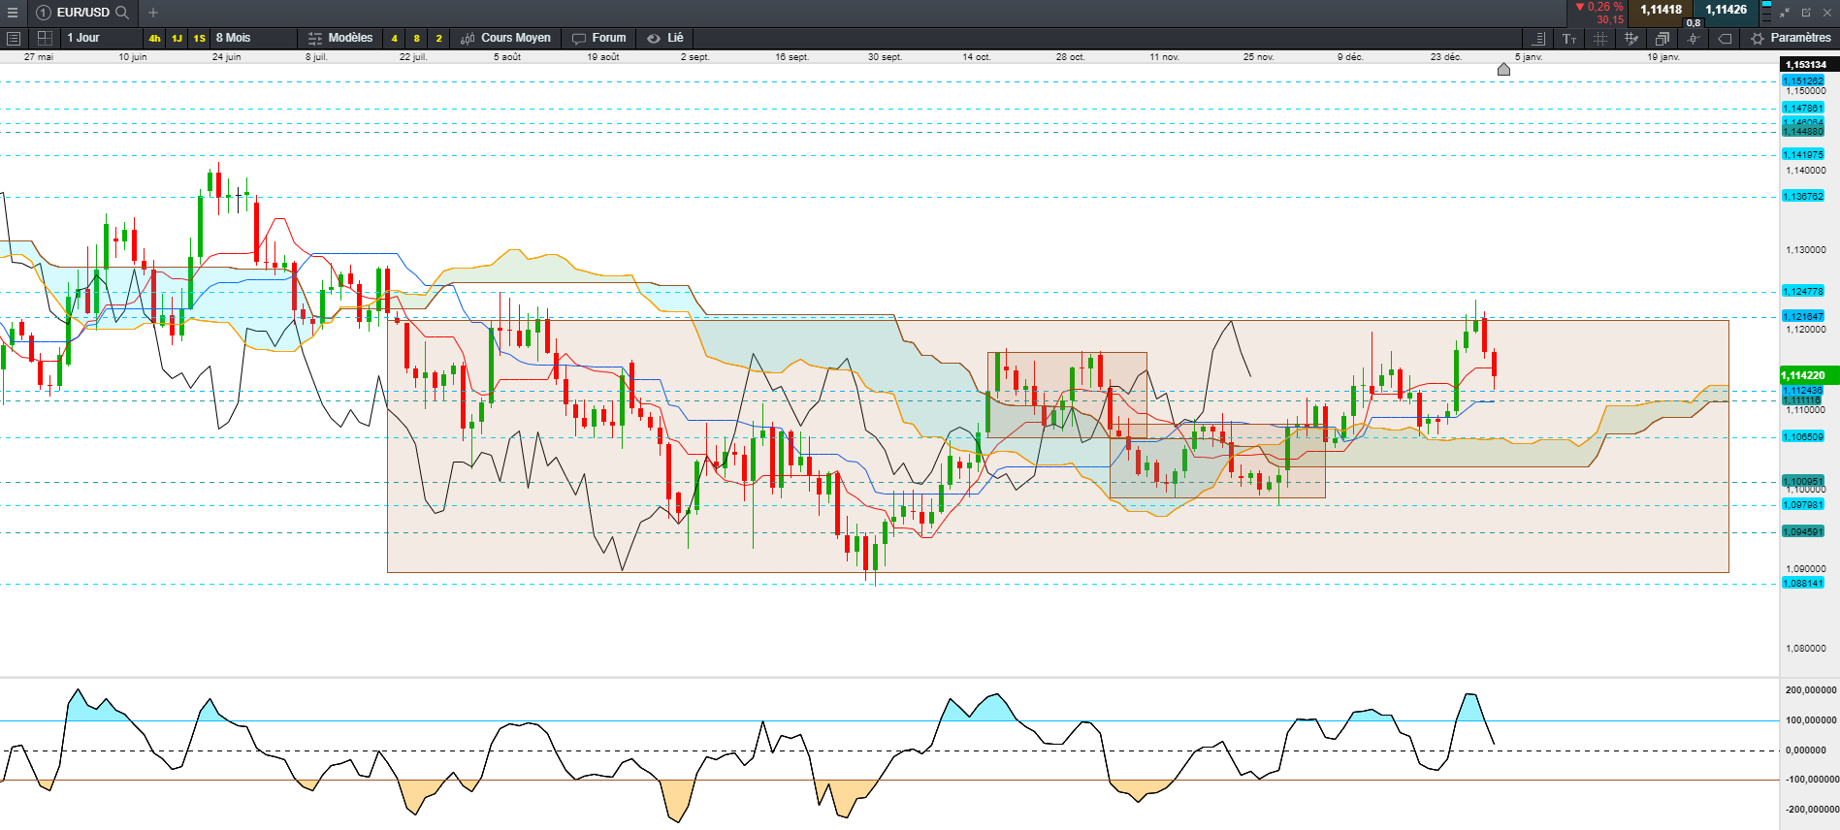Viewport: 1840px width, 830px height.
Task: Switch to the 1J timeframe shortcut
Action: (177, 39)
